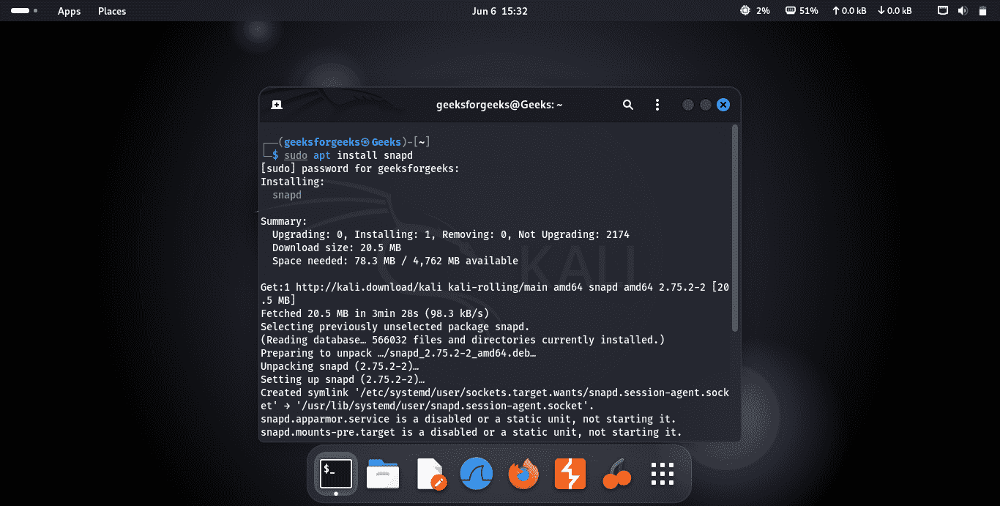Open the power status icon

[x=981, y=11]
